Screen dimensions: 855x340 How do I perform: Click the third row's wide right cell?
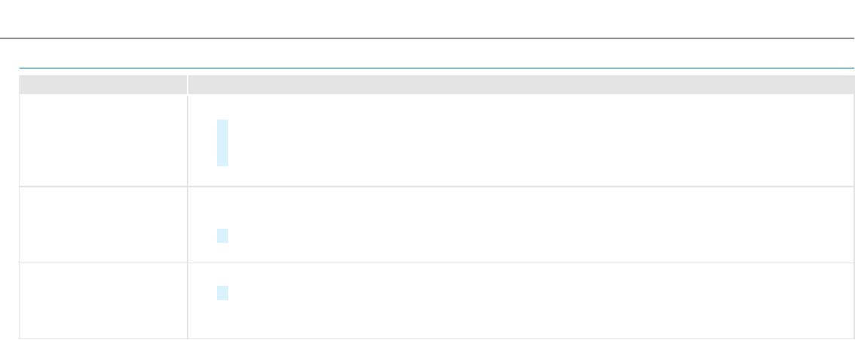pos(527,300)
